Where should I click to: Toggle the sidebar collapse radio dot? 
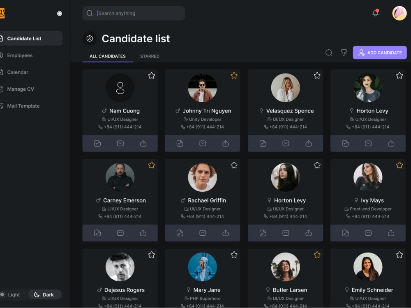(x=60, y=14)
